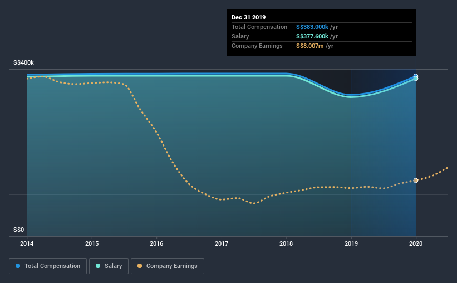Toggle the Company Earnings legend button
Screen dimensions: 457x283
[168, 266]
